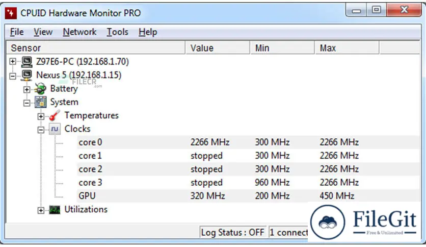
Task: Click GPU value 320 MHz
Action: point(207,196)
